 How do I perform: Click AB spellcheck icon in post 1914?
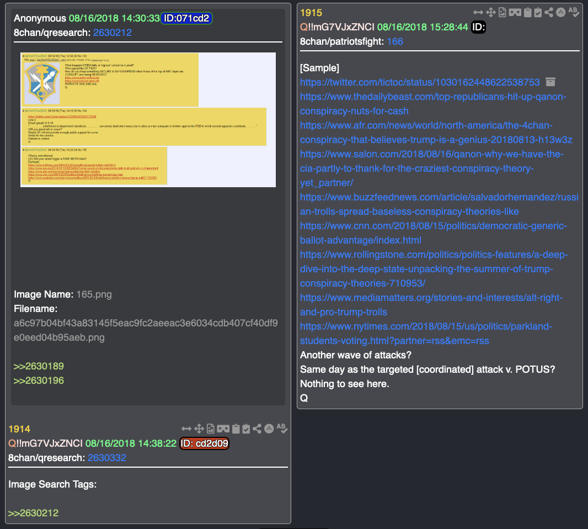point(282,429)
